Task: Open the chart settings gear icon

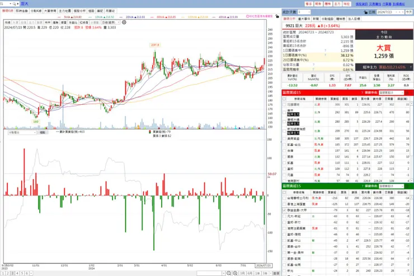Action: [124, 22]
